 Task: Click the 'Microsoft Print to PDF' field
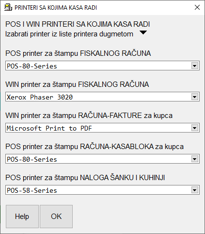(x=102, y=128)
